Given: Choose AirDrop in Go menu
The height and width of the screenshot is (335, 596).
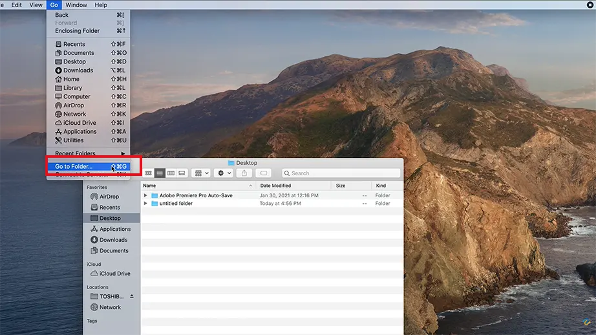Looking at the screenshot, I should point(88,105).
